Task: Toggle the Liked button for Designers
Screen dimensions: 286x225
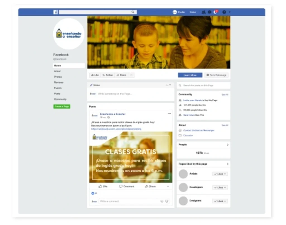Action: click(220, 201)
